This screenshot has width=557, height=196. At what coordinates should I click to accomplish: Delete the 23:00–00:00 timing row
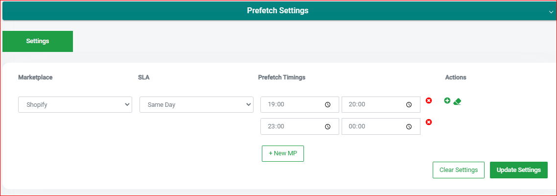429,122
